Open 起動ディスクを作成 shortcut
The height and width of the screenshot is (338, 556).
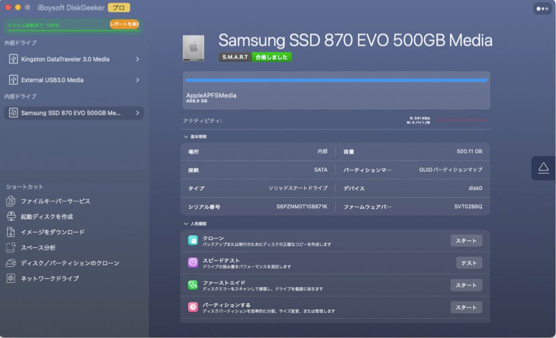(47, 216)
